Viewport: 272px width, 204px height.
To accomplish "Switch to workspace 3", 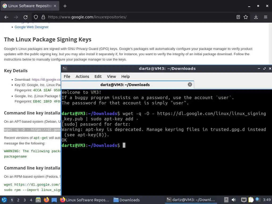I will pyautogui.click(x=25, y=200).
